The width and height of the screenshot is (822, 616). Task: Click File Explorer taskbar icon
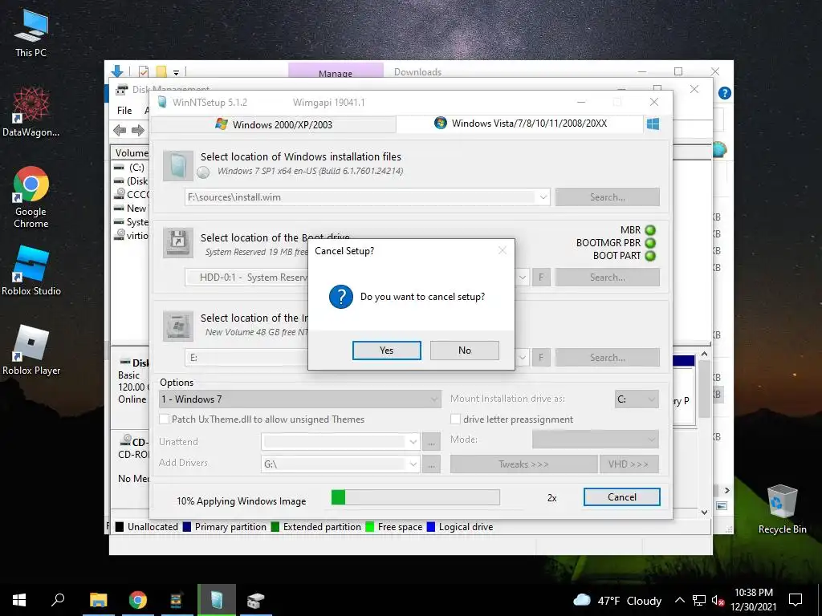(x=99, y=600)
